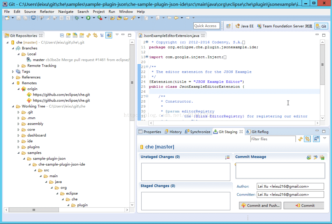Screen dimensions: 332x224
Task: Collapse the Working Tree node
Action: (x=13, y=106)
